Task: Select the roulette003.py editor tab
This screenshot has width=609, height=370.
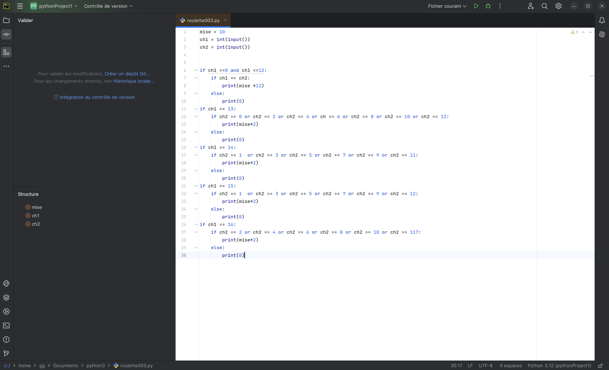Action: (203, 20)
